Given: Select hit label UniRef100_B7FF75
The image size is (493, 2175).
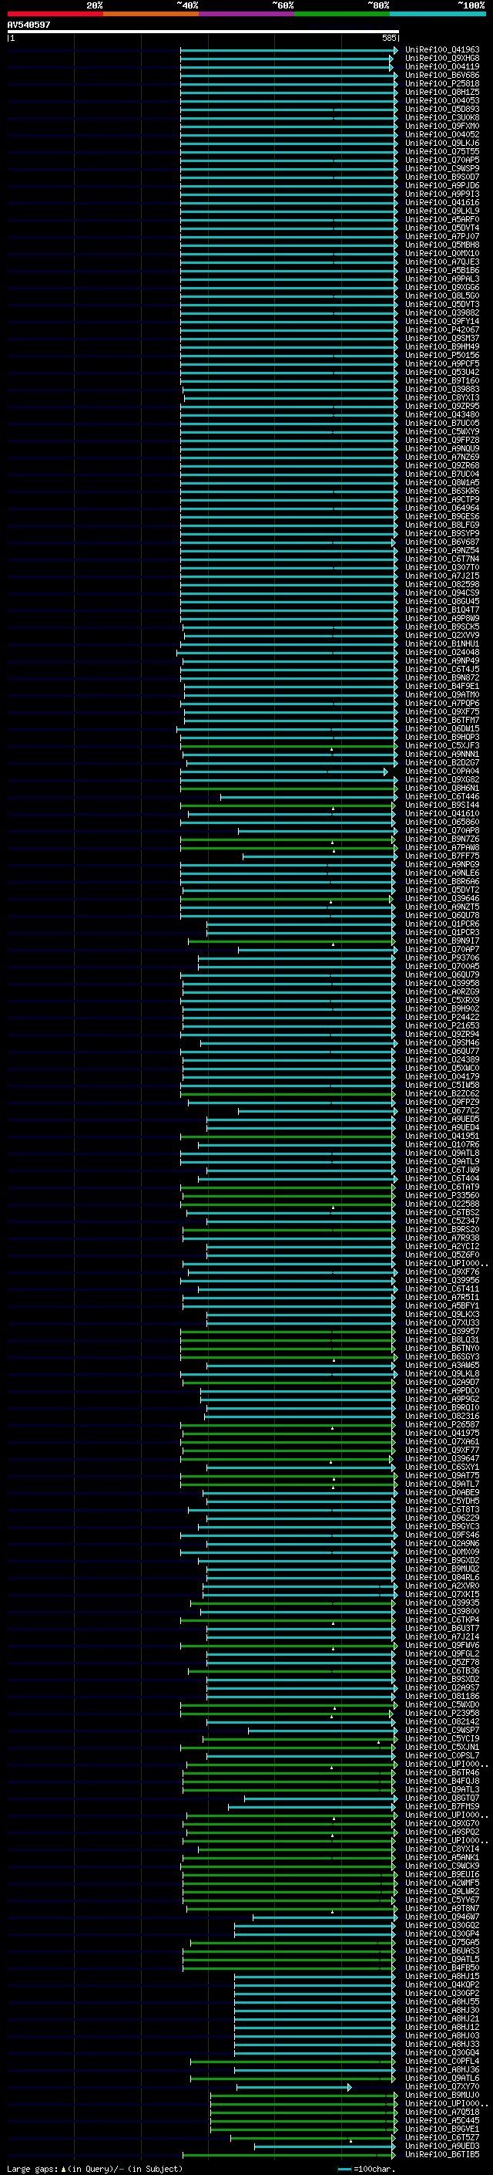Looking at the screenshot, I should coord(442,856).
